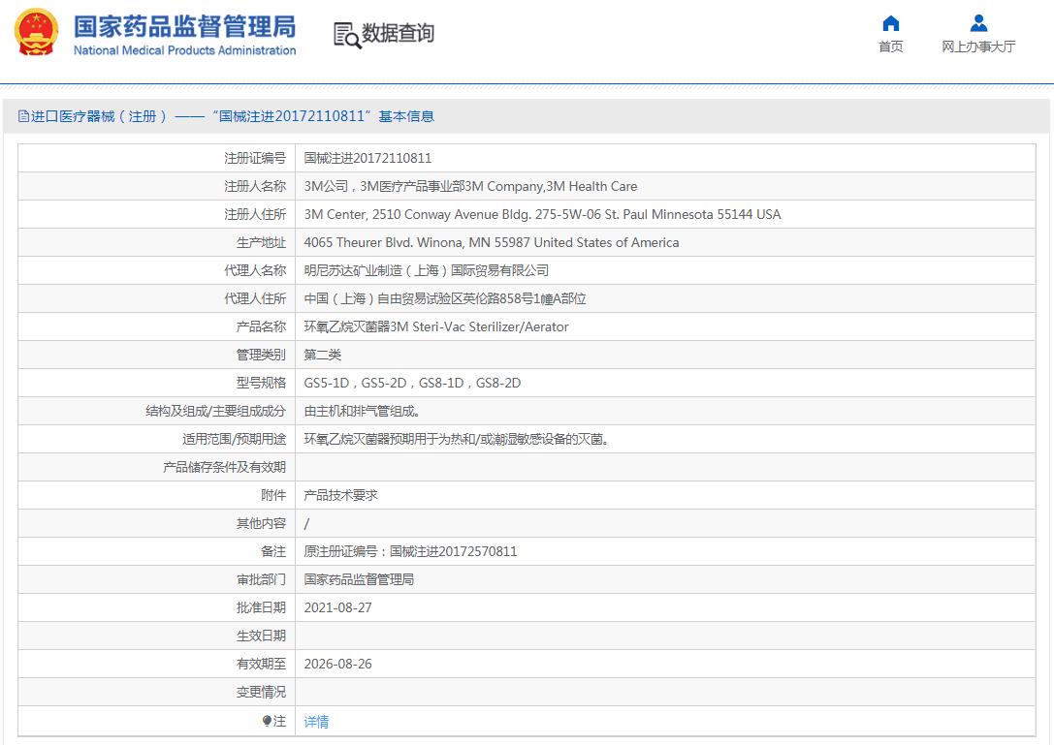This screenshot has width=1054, height=745.
Task: Click the document icon before 进口医疗器械
Action: 23,116
